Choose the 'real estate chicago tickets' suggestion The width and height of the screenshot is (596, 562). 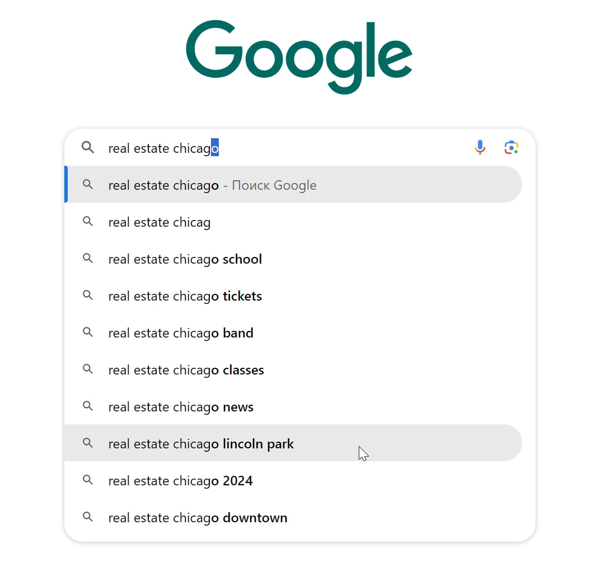click(185, 296)
